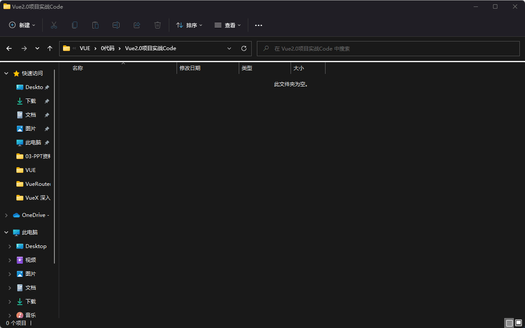Go up one folder level
Viewport: 525px width, 328px height.
click(50, 48)
